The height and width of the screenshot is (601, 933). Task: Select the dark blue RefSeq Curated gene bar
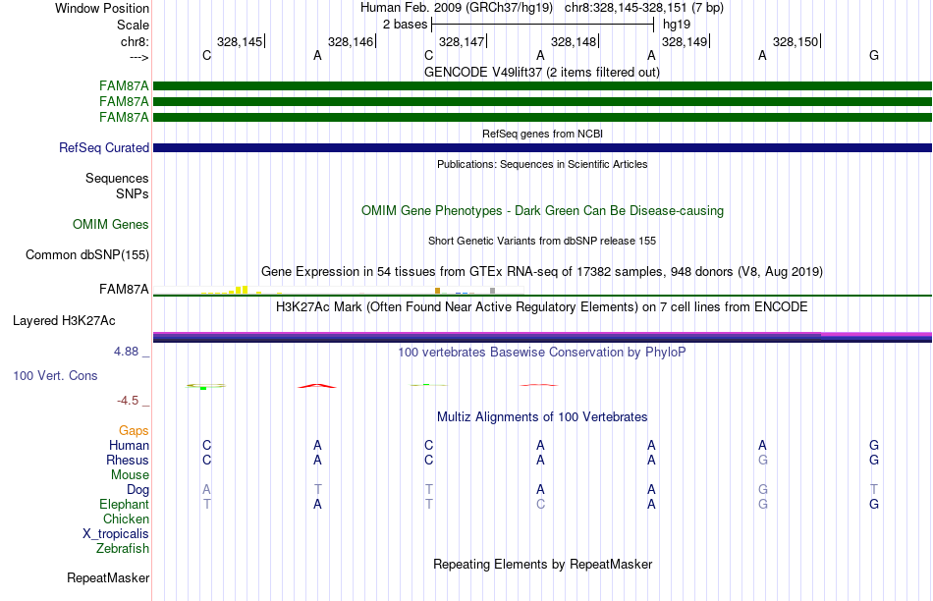pyautogui.click(x=542, y=147)
